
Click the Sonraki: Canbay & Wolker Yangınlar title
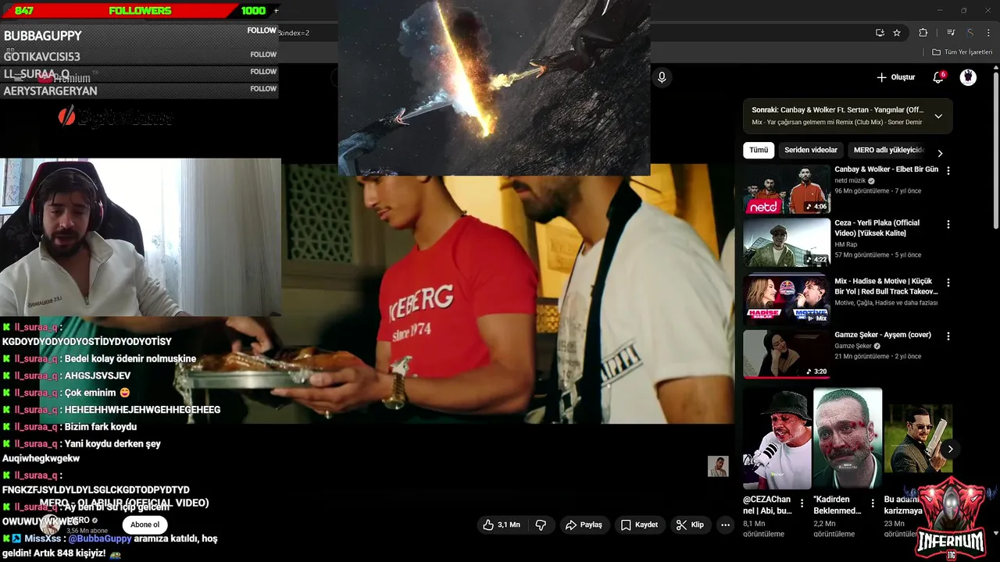pos(837,110)
